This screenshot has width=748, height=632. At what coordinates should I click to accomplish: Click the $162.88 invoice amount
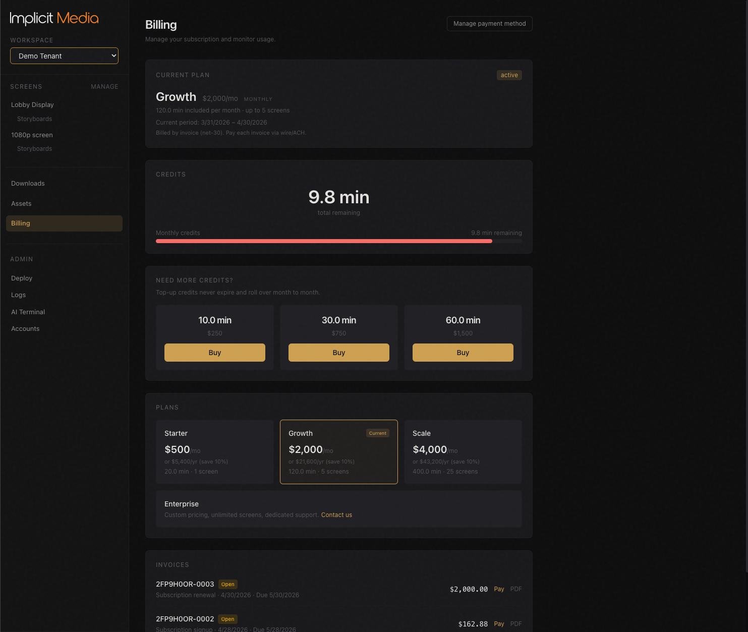[x=473, y=624]
